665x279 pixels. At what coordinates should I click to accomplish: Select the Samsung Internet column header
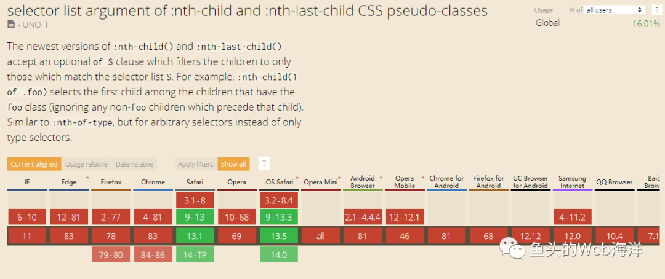pyautogui.click(x=572, y=182)
